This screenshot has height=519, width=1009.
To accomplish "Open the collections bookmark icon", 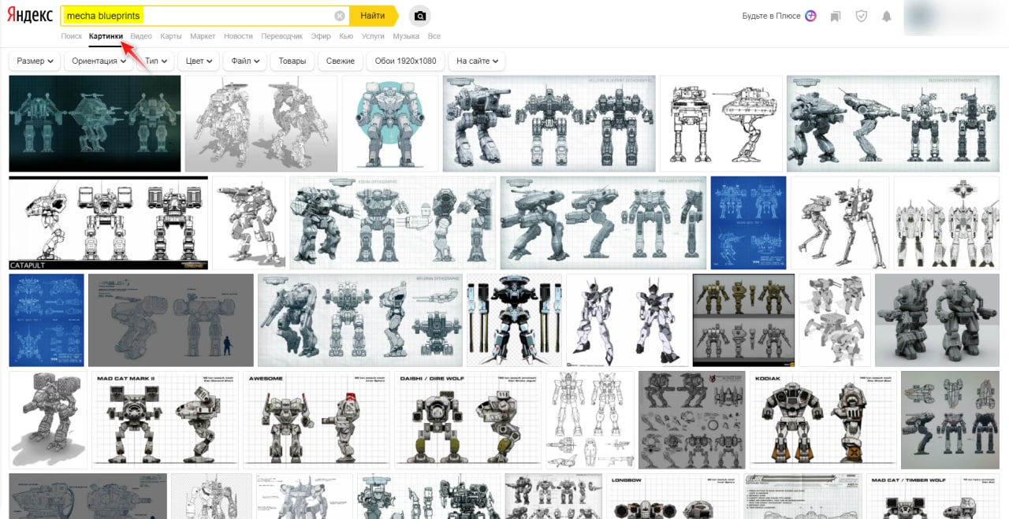I will (836, 16).
